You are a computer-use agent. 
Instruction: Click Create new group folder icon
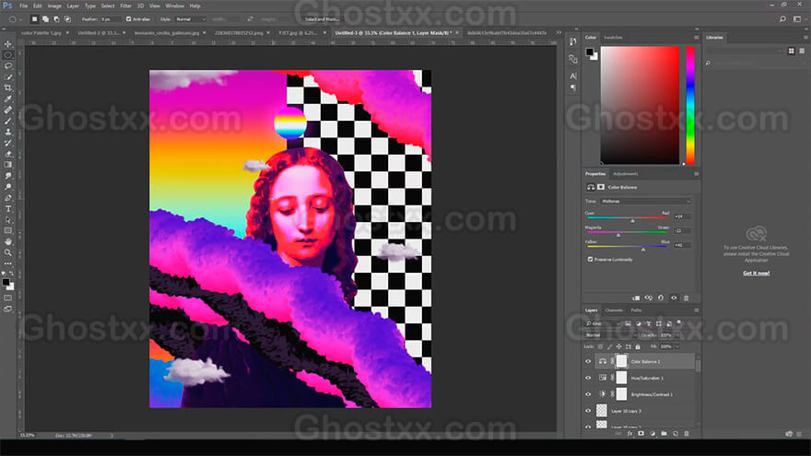664,433
